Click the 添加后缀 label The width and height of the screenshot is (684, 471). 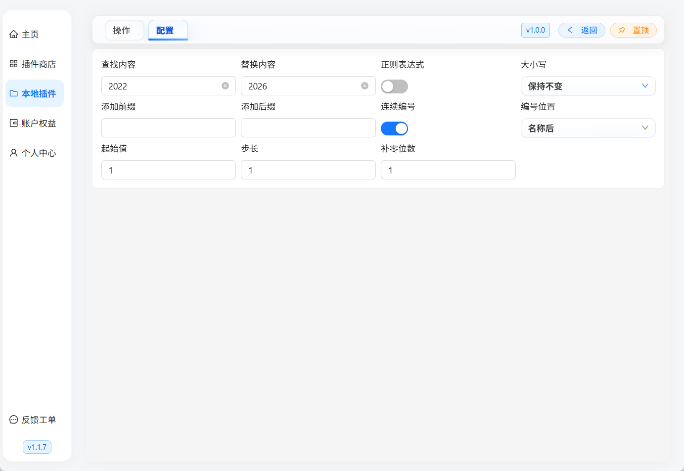click(258, 107)
